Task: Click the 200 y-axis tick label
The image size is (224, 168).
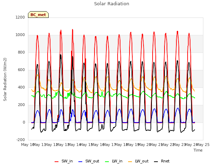Action: point(21,105)
